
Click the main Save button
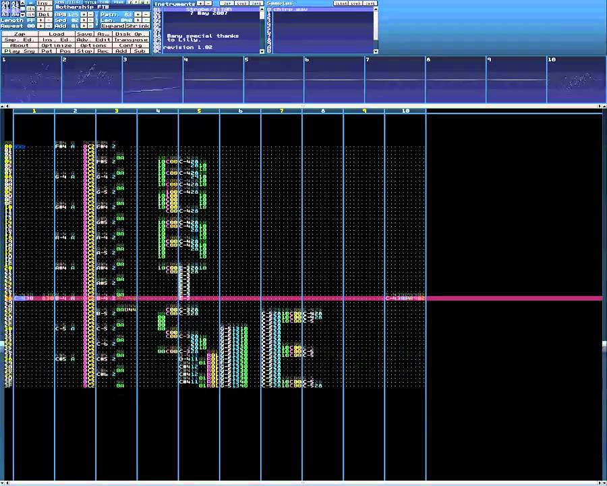pyautogui.click(x=84, y=34)
